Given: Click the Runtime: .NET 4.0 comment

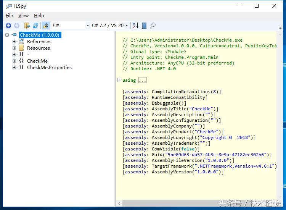Looking at the screenshot, I should click(149, 69).
